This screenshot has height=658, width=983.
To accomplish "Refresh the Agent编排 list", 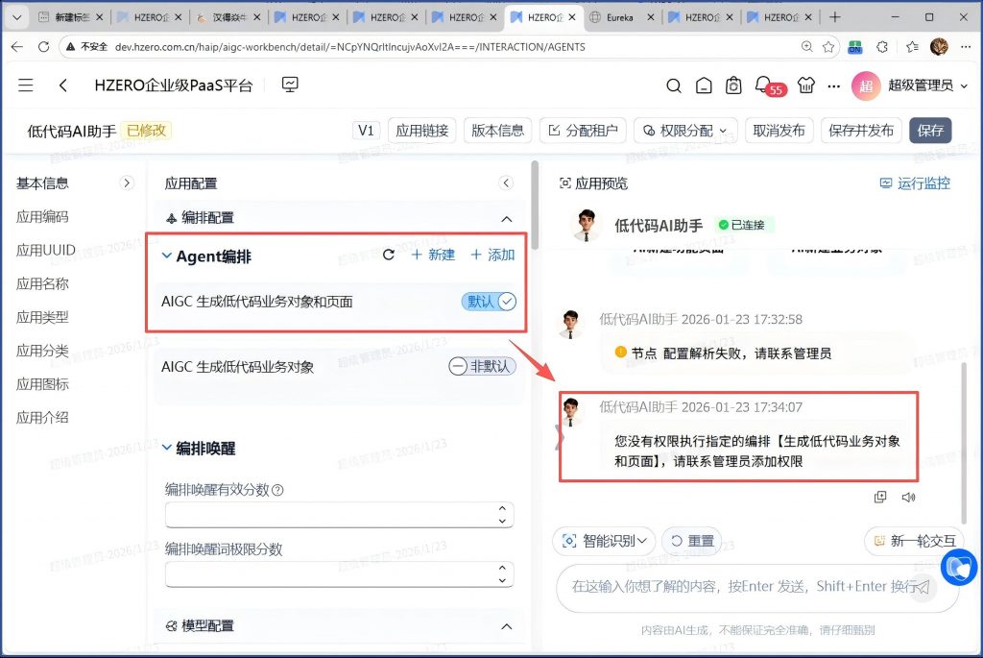I will (x=389, y=255).
